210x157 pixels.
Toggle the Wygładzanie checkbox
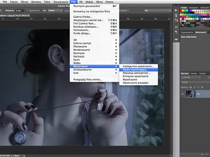(27, 11)
